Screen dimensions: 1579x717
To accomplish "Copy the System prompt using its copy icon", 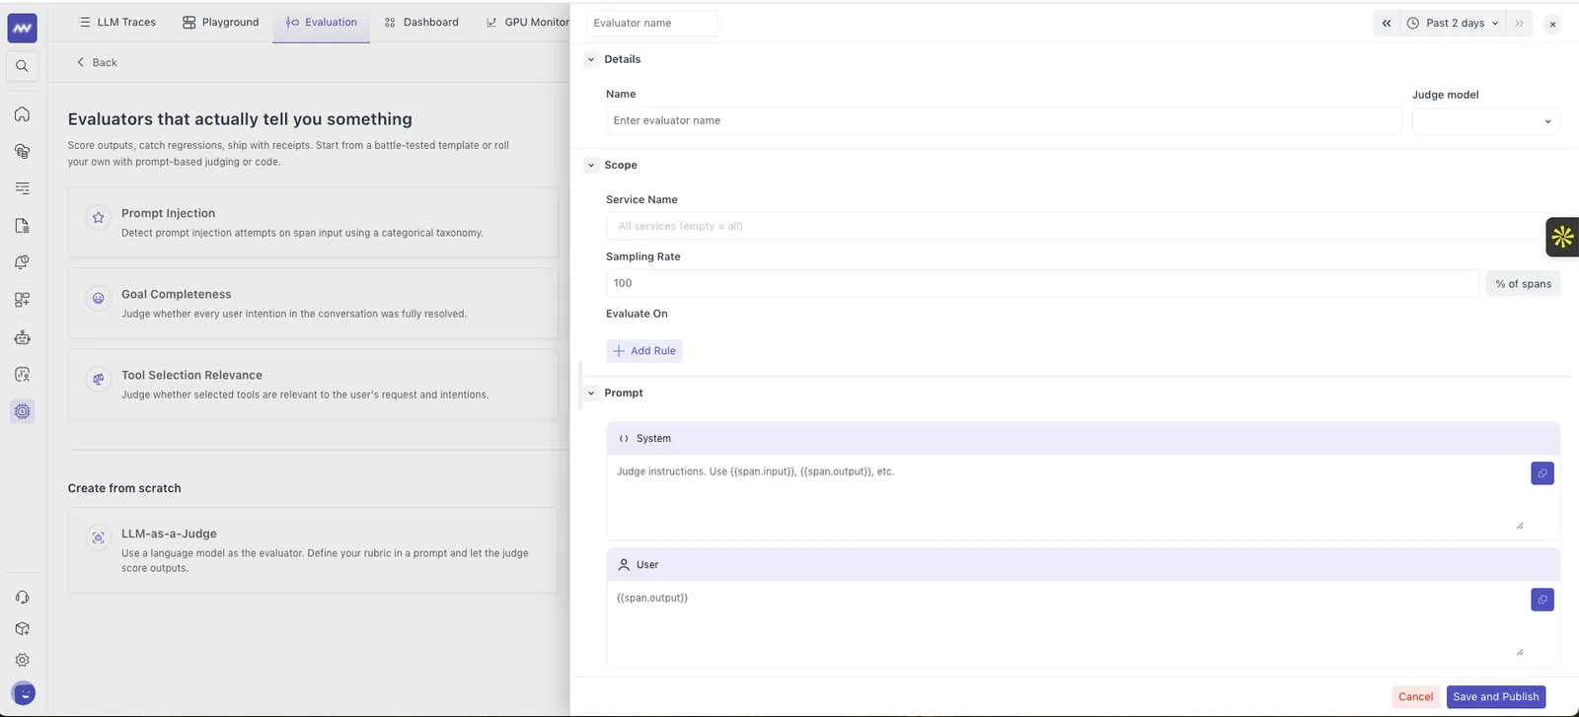I will (x=1541, y=473).
